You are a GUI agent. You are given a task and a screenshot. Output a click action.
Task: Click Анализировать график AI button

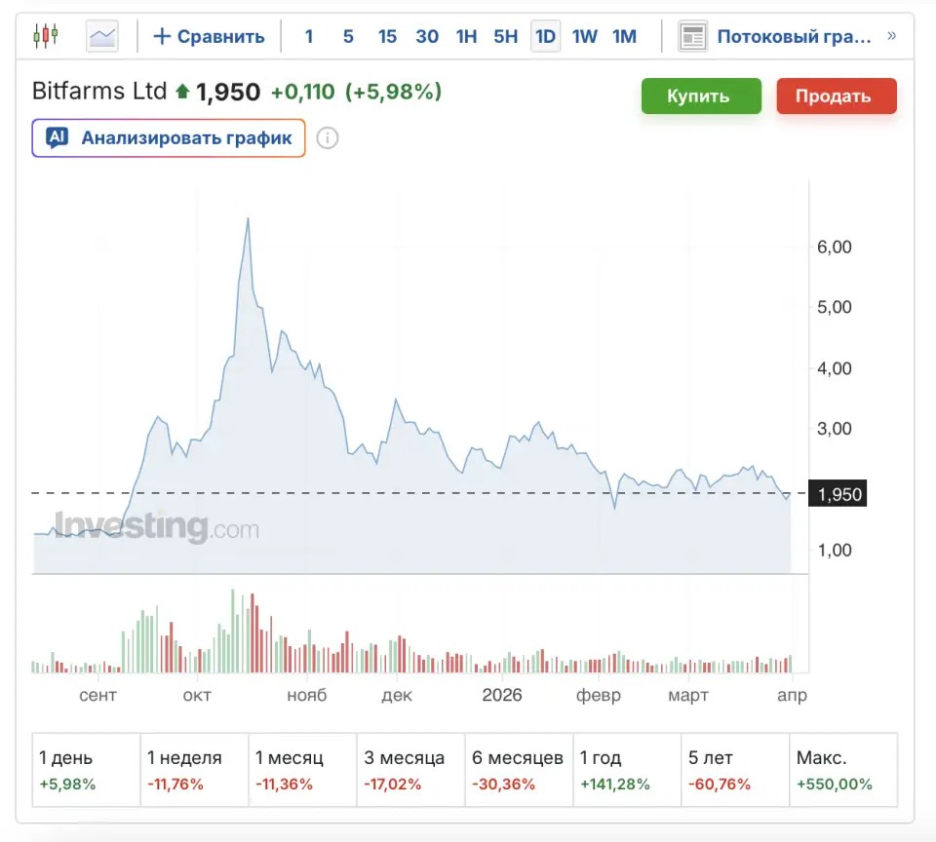tap(169, 137)
